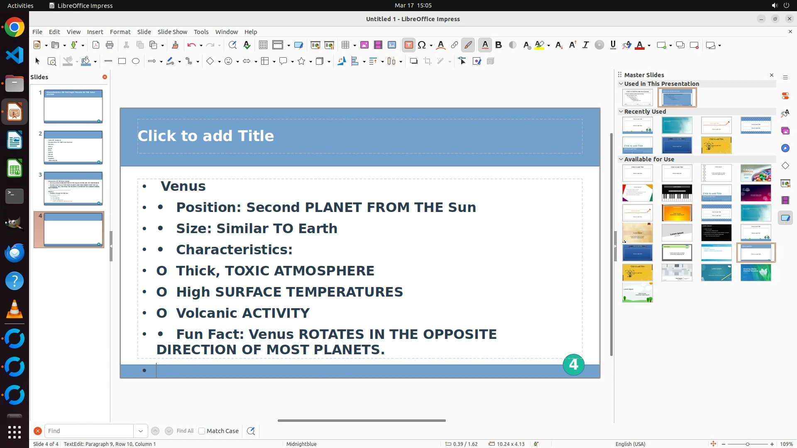
Task: Click the Display Grid toolbar icon
Action: click(263, 45)
